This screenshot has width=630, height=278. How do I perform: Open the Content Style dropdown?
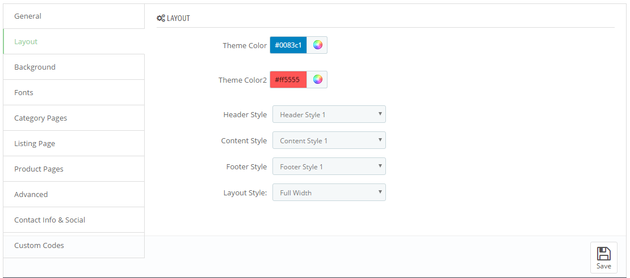(x=329, y=140)
